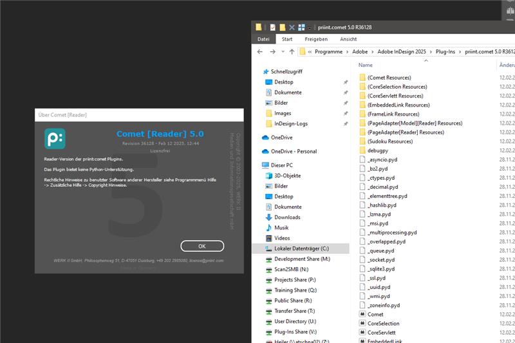Go up one folder level arrow
Viewport: 515px width, 343px height.
pos(292,51)
